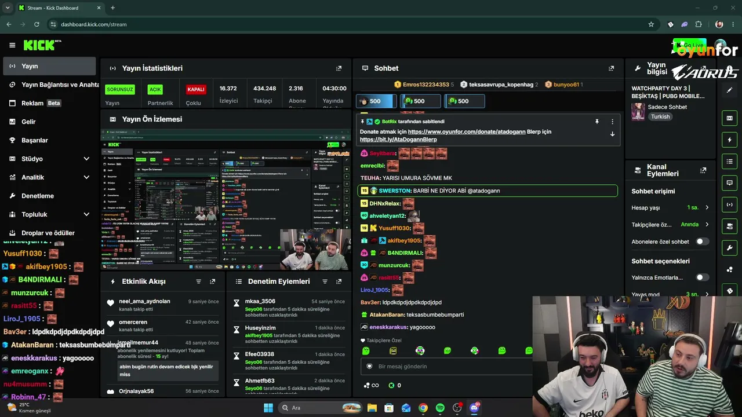742x417 pixels.
Task: Open the Chrome tab search dropdown
Action: pos(8,8)
